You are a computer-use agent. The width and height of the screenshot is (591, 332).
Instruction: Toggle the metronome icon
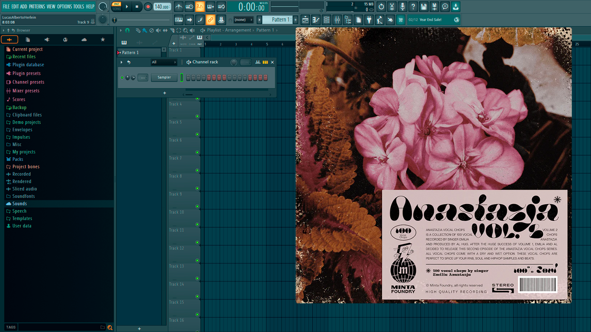179,6
